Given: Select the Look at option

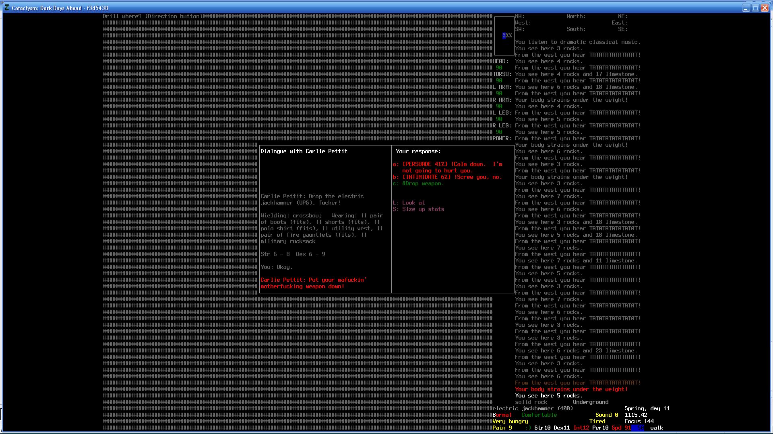Looking at the screenshot, I should (409, 203).
